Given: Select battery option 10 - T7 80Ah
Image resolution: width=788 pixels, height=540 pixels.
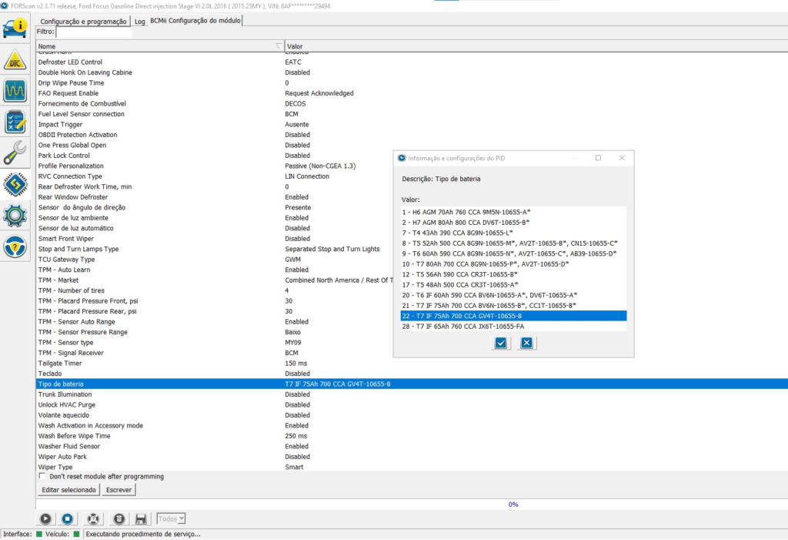Looking at the screenshot, I should 513,263.
